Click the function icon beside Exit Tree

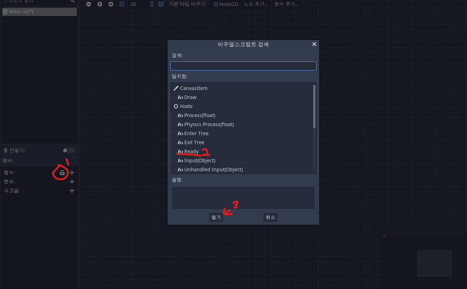pos(180,142)
